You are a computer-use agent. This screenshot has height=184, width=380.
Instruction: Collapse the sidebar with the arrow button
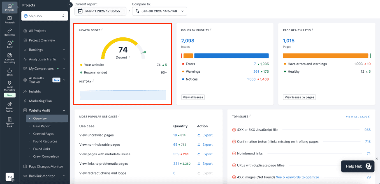pos(70,5)
